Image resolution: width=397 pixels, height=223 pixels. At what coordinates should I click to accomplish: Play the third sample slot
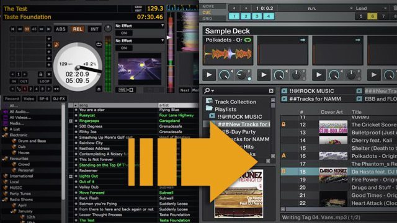(318, 75)
